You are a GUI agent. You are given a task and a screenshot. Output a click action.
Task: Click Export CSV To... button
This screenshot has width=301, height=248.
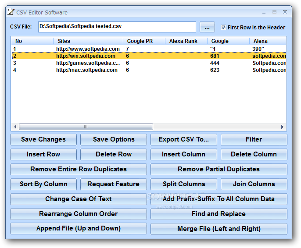(x=184, y=139)
